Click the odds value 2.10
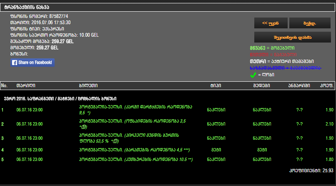The image size is (336, 186). point(330,124)
